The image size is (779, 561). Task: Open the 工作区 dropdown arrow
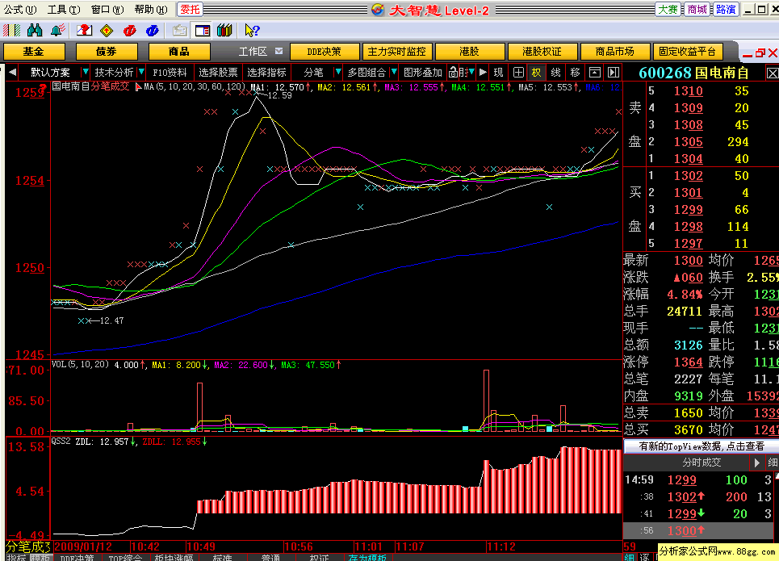click(279, 51)
